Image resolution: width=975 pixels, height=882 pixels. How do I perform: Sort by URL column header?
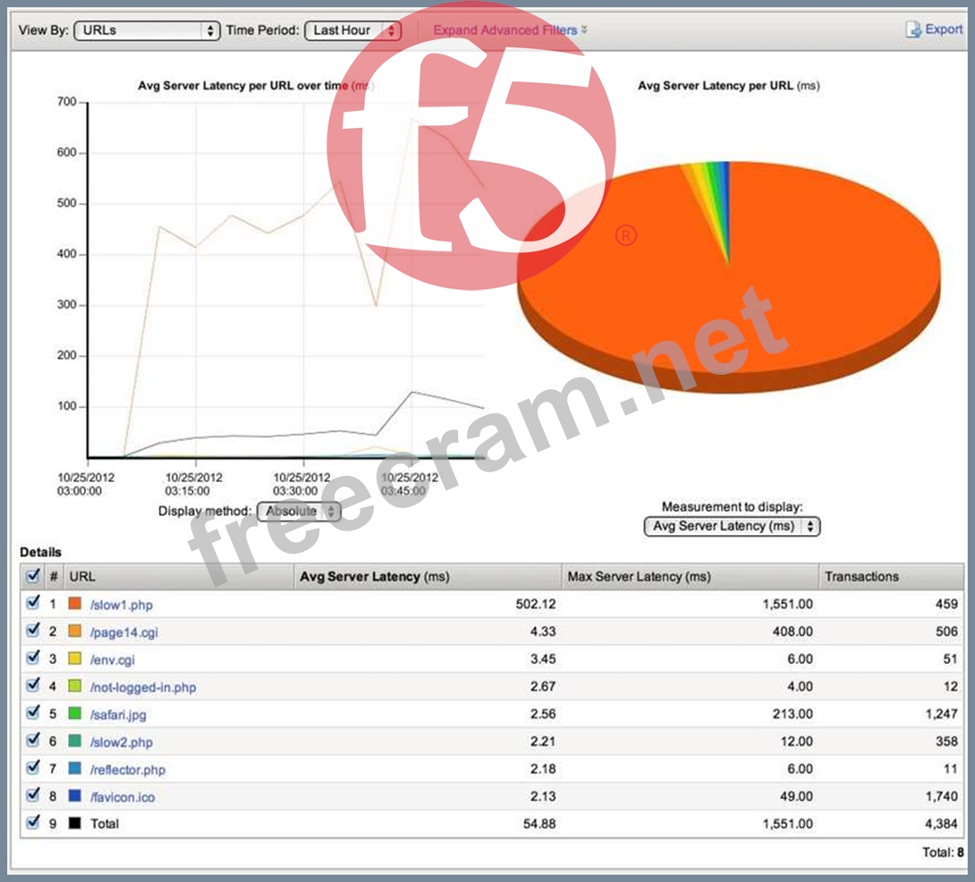(179, 577)
